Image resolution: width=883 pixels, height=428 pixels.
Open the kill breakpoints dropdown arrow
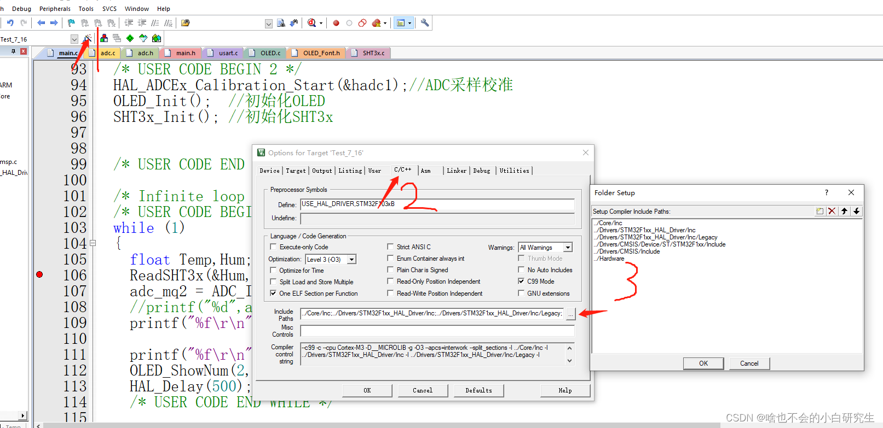pyautogui.click(x=385, y=23)
